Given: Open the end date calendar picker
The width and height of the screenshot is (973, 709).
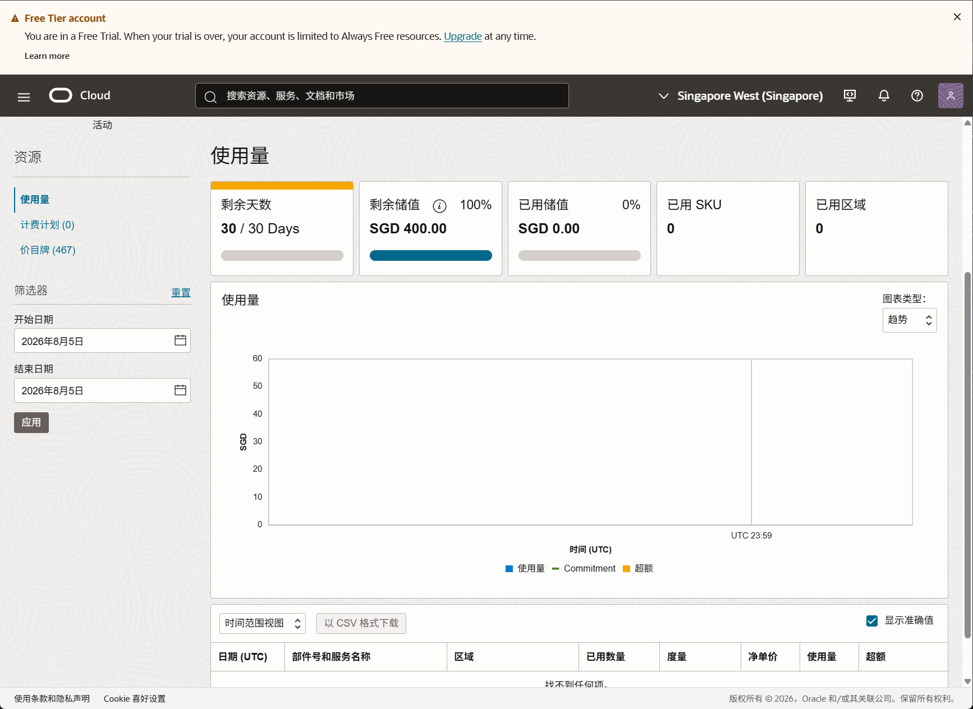Looking at the screenshot, I should (x=180, y=390).
